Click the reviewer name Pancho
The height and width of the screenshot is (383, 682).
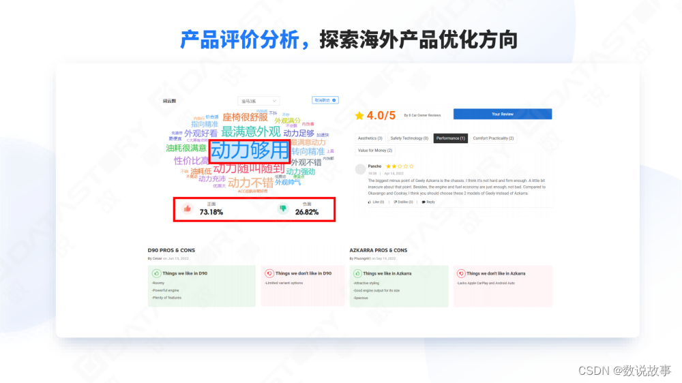point(374,166)
